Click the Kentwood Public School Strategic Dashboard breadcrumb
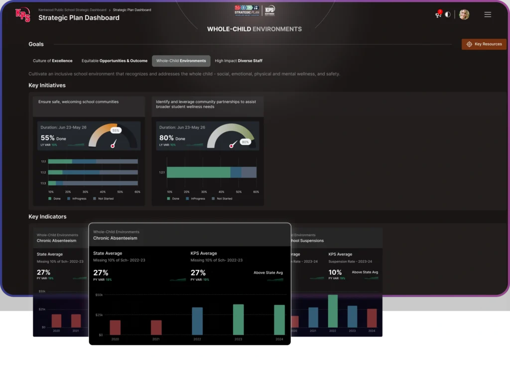510x367 pixels. click(x=72, y=9)
